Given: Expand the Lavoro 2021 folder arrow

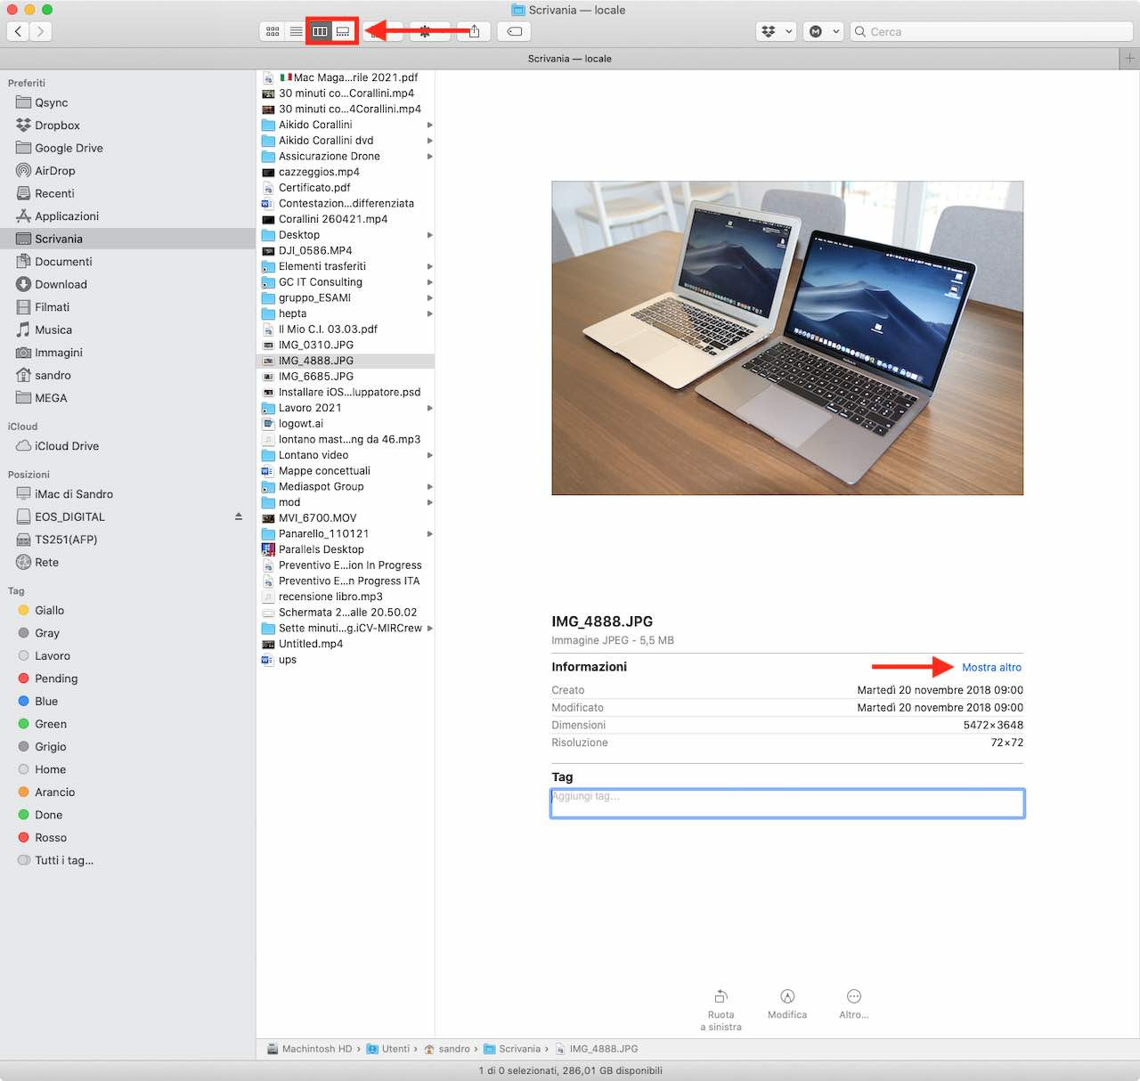Looking at the screenshot, I should click(x=430, y=408).
